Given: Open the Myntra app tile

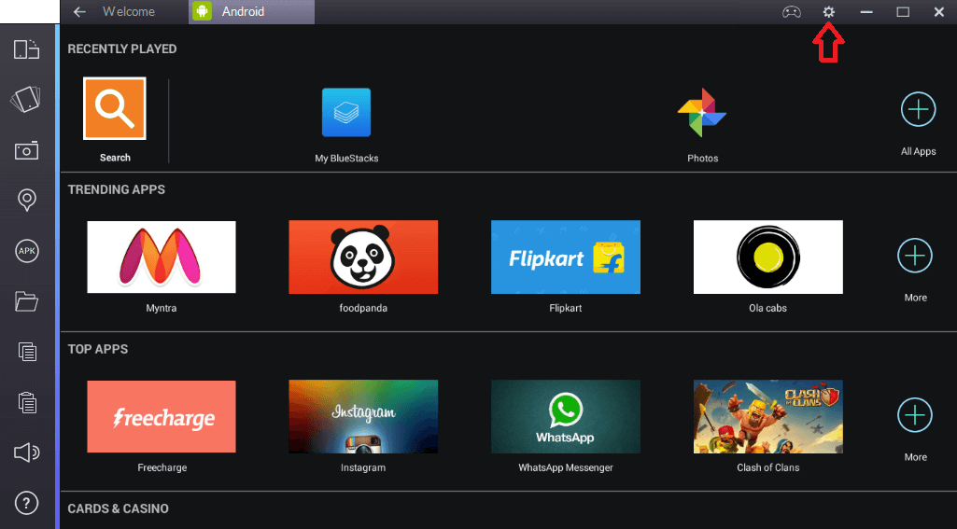Looking at the screenshot, I should [162, 257].
